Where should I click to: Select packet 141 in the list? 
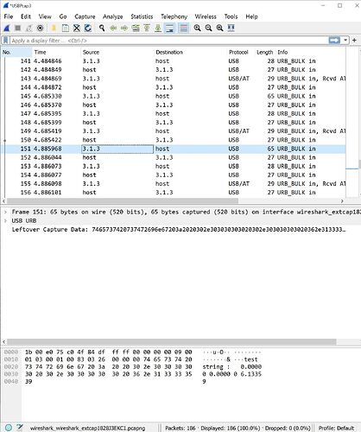[174, 61]
